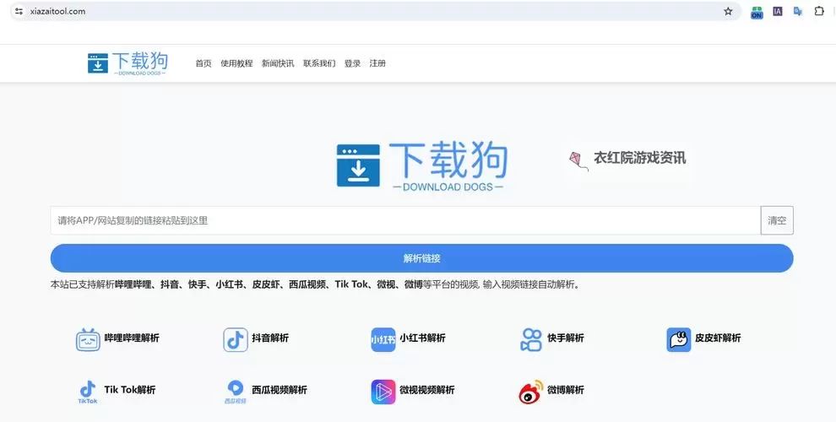Click the blue 解析链接 button
The image size is (836, 422).
pyautogui.click(x=421, y=258)
